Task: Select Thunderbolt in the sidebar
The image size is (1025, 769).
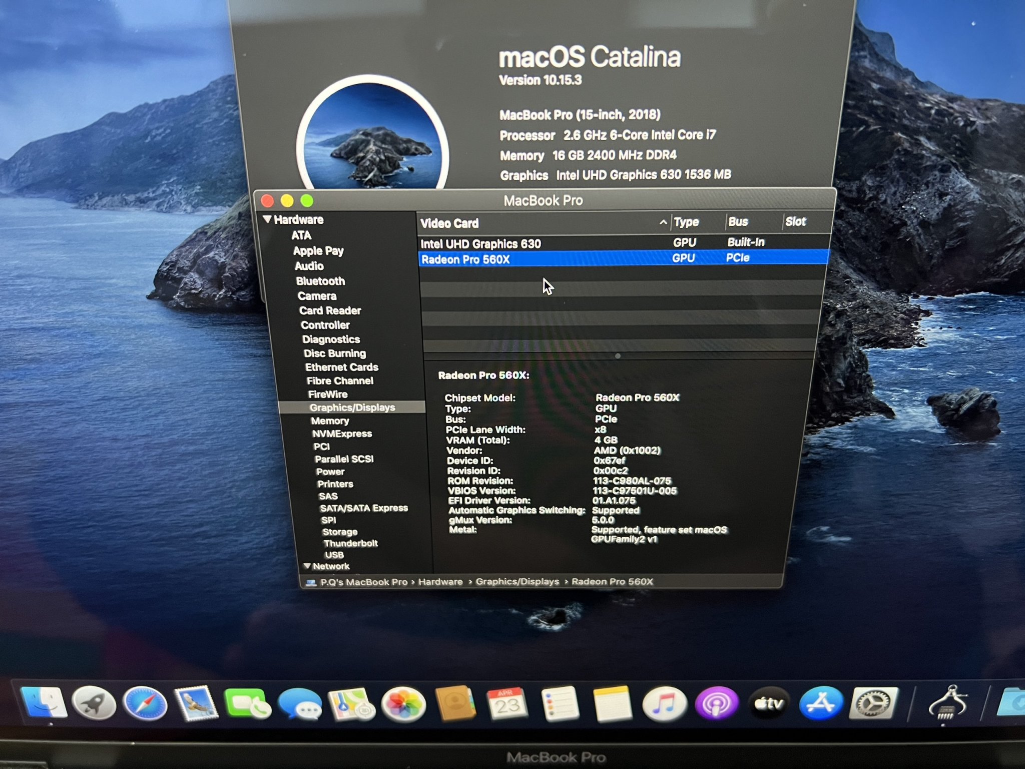Action: click(350, 543)
